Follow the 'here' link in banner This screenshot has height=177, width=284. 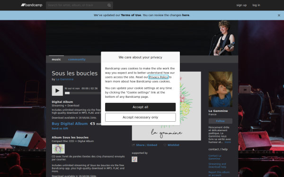coord(186,15)
